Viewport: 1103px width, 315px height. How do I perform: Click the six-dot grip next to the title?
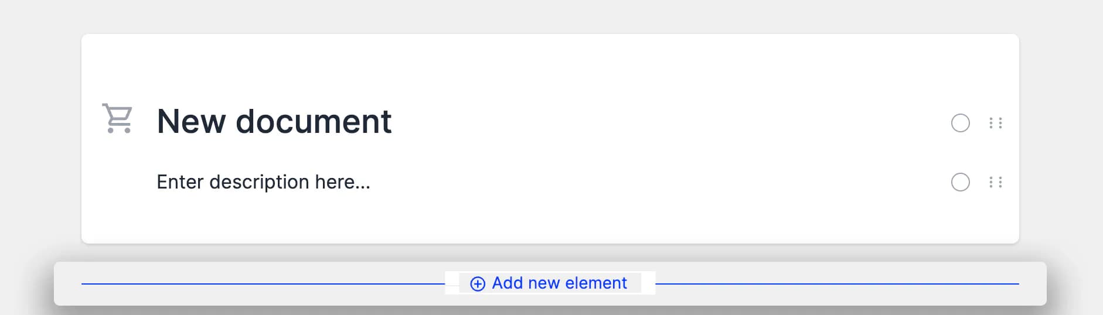995,123
